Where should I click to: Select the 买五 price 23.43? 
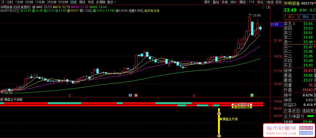tap(308, 65)
